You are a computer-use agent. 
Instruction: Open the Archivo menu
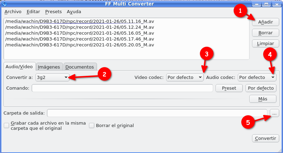(13, 12)
